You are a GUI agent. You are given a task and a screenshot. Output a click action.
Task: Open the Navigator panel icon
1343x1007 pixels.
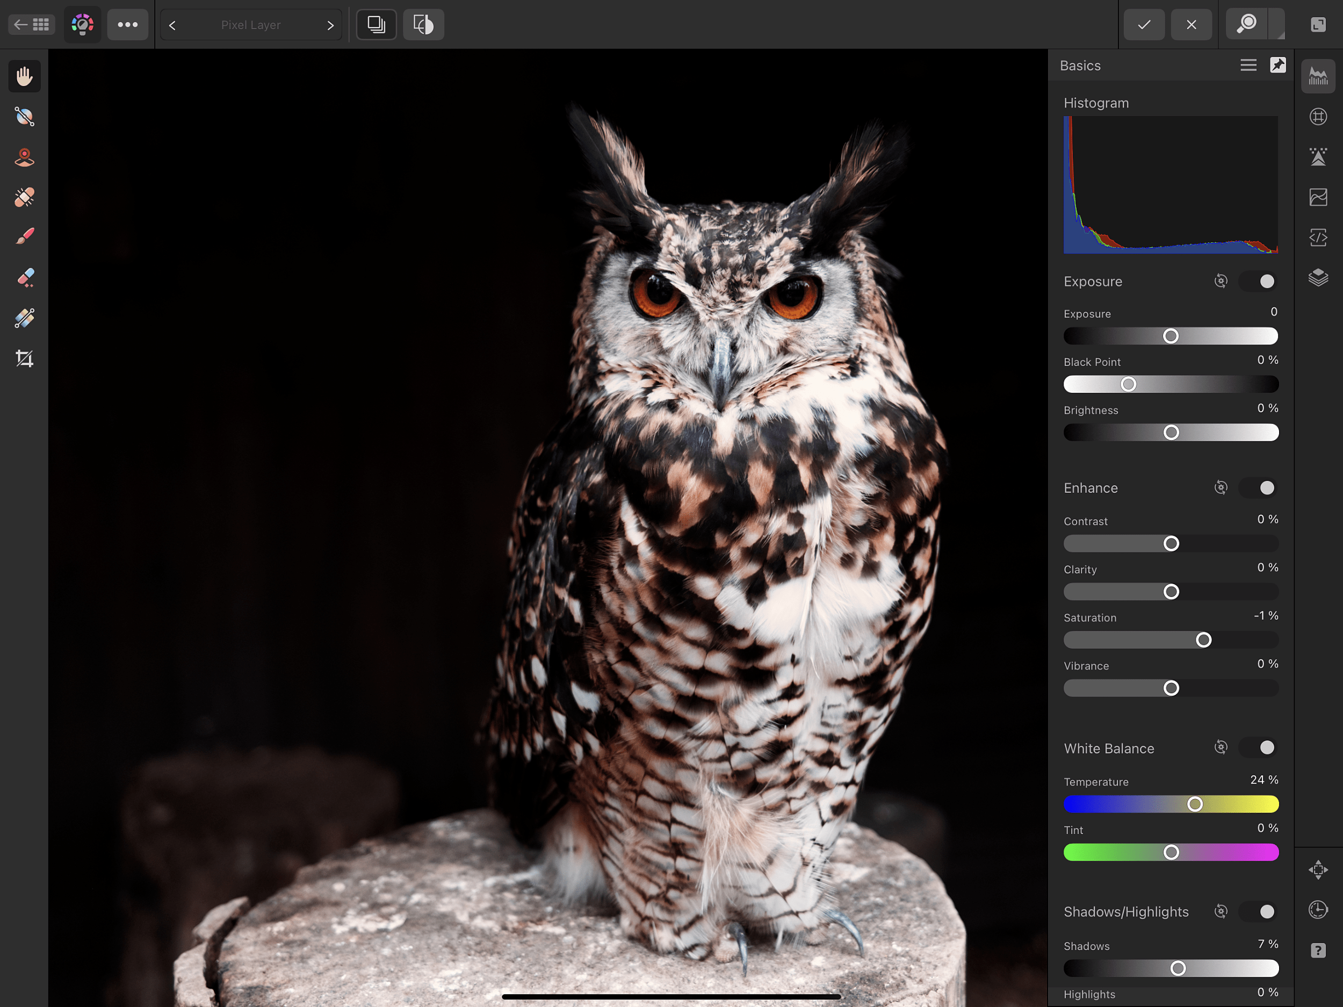point(1318,870)
